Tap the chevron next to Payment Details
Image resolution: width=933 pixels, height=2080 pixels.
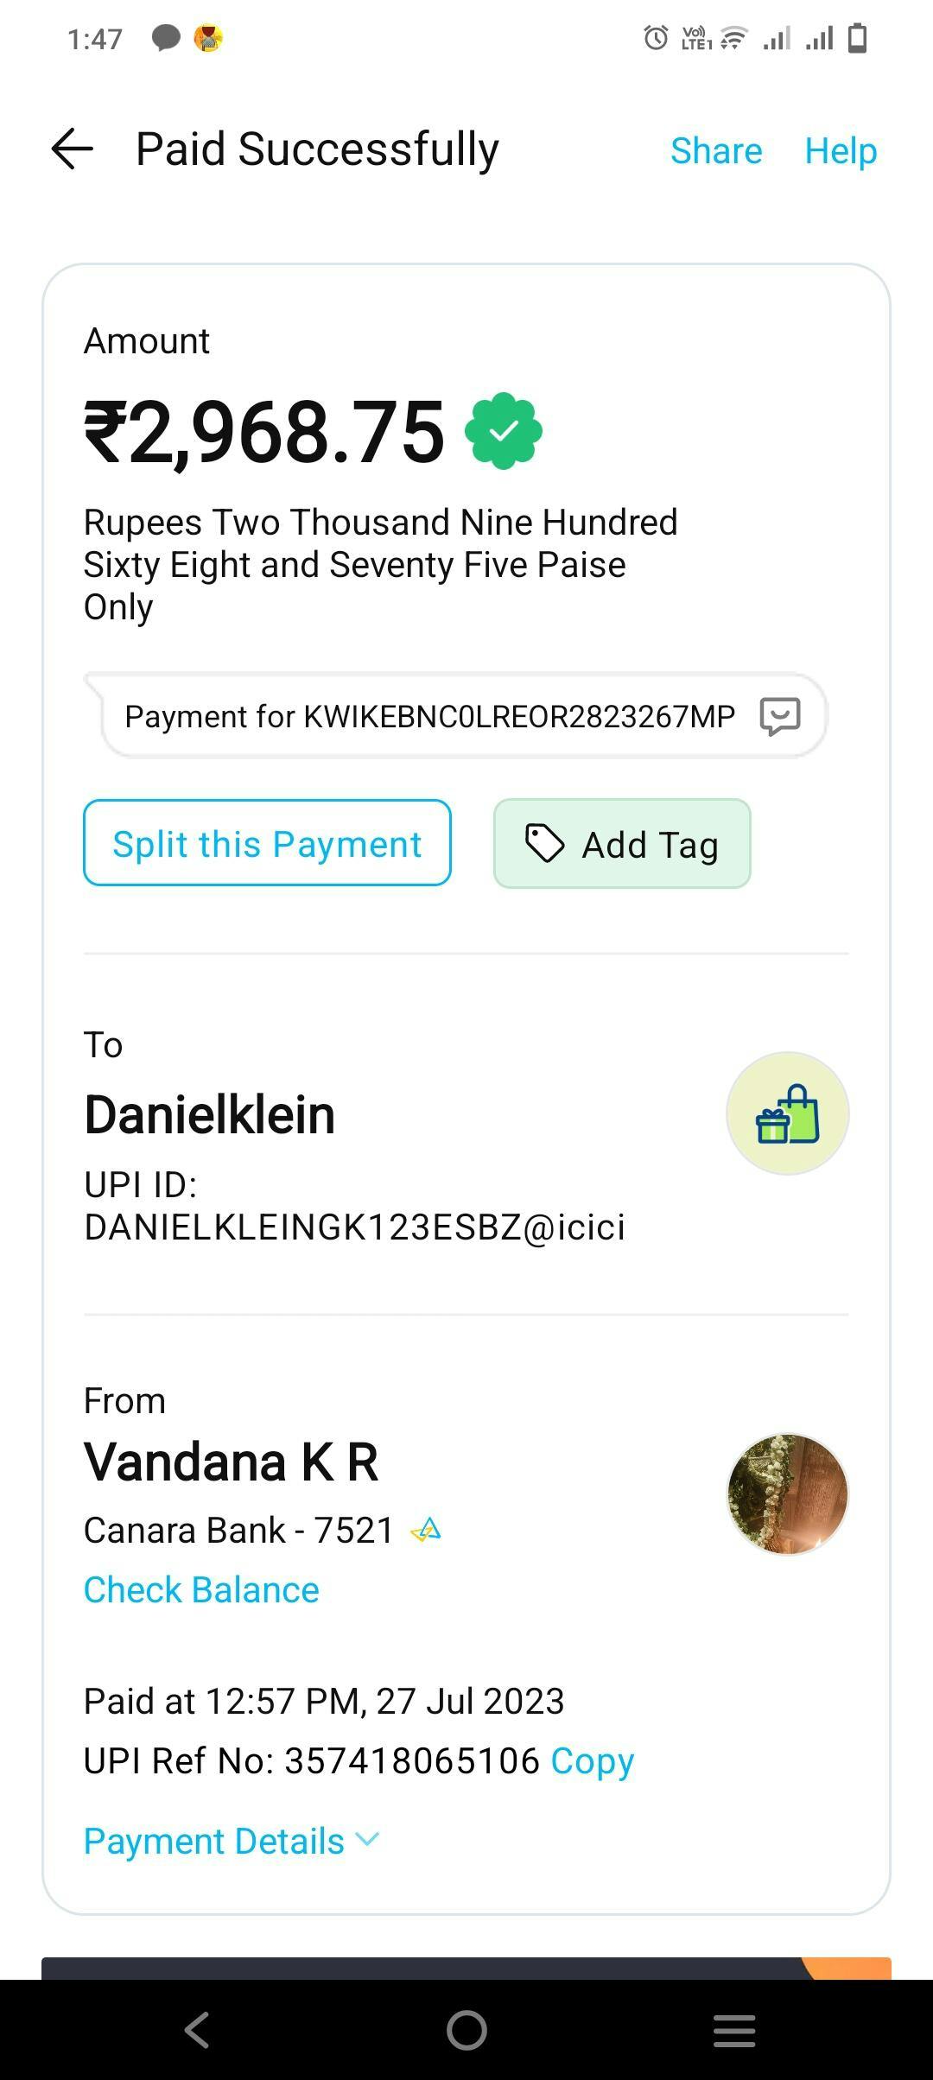pyautogui.click(x=367, y=1839)
